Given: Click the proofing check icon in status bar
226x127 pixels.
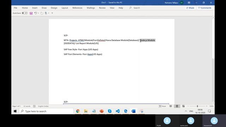Looking at the screenshot, I should (34, 106).
